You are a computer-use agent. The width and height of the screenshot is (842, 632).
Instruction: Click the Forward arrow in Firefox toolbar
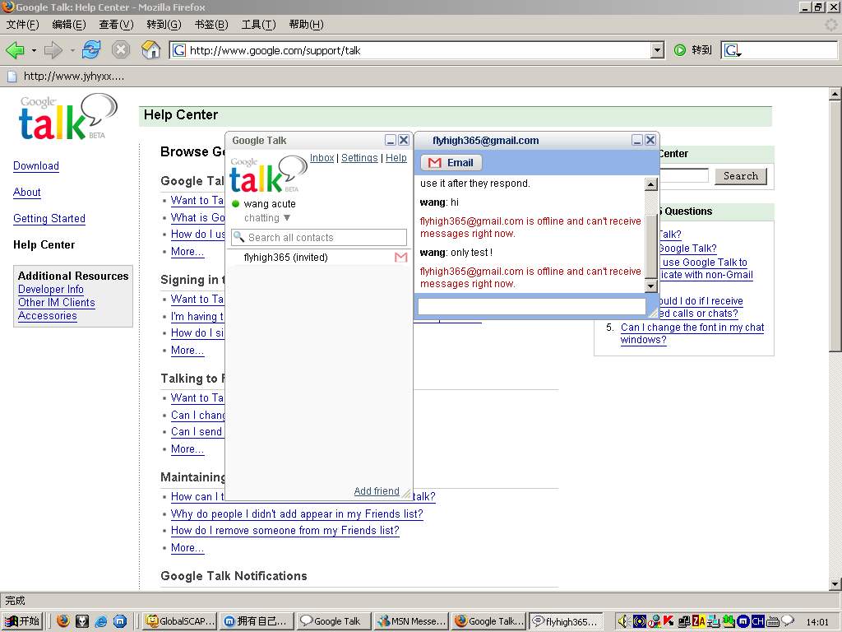click(53, 50)
